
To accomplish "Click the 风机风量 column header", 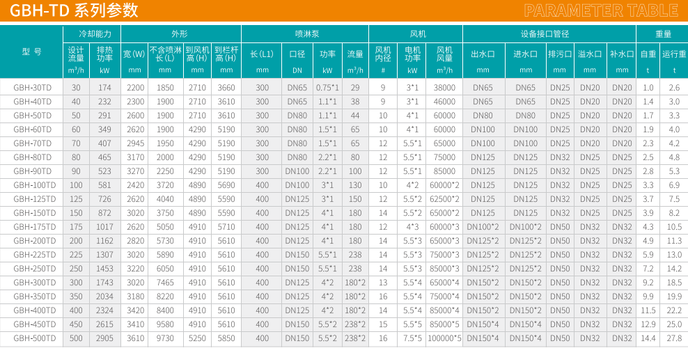I will pyautogui.click(x=444, y=53).
